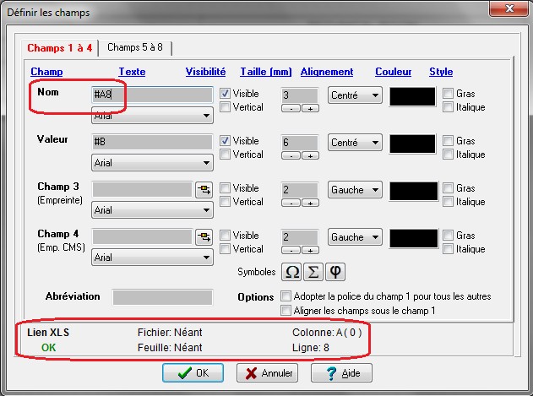Screen dimensions: 533x396
Task: Select the Champs 1 à 4 tab
Action: click(x=61, y=47)
